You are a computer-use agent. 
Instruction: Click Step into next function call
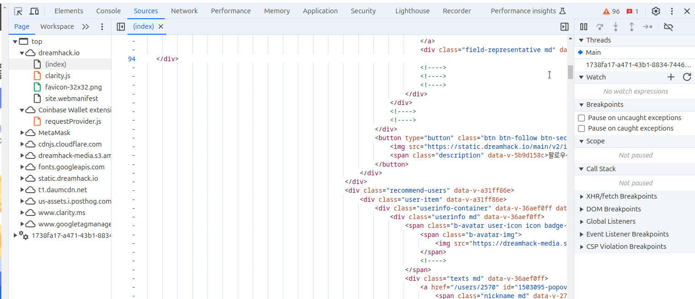coord(615,27)
